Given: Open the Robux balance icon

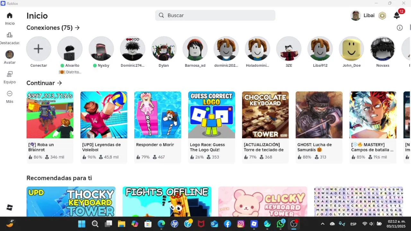Looking at the screenshot, I should click(x=382, y=15).
